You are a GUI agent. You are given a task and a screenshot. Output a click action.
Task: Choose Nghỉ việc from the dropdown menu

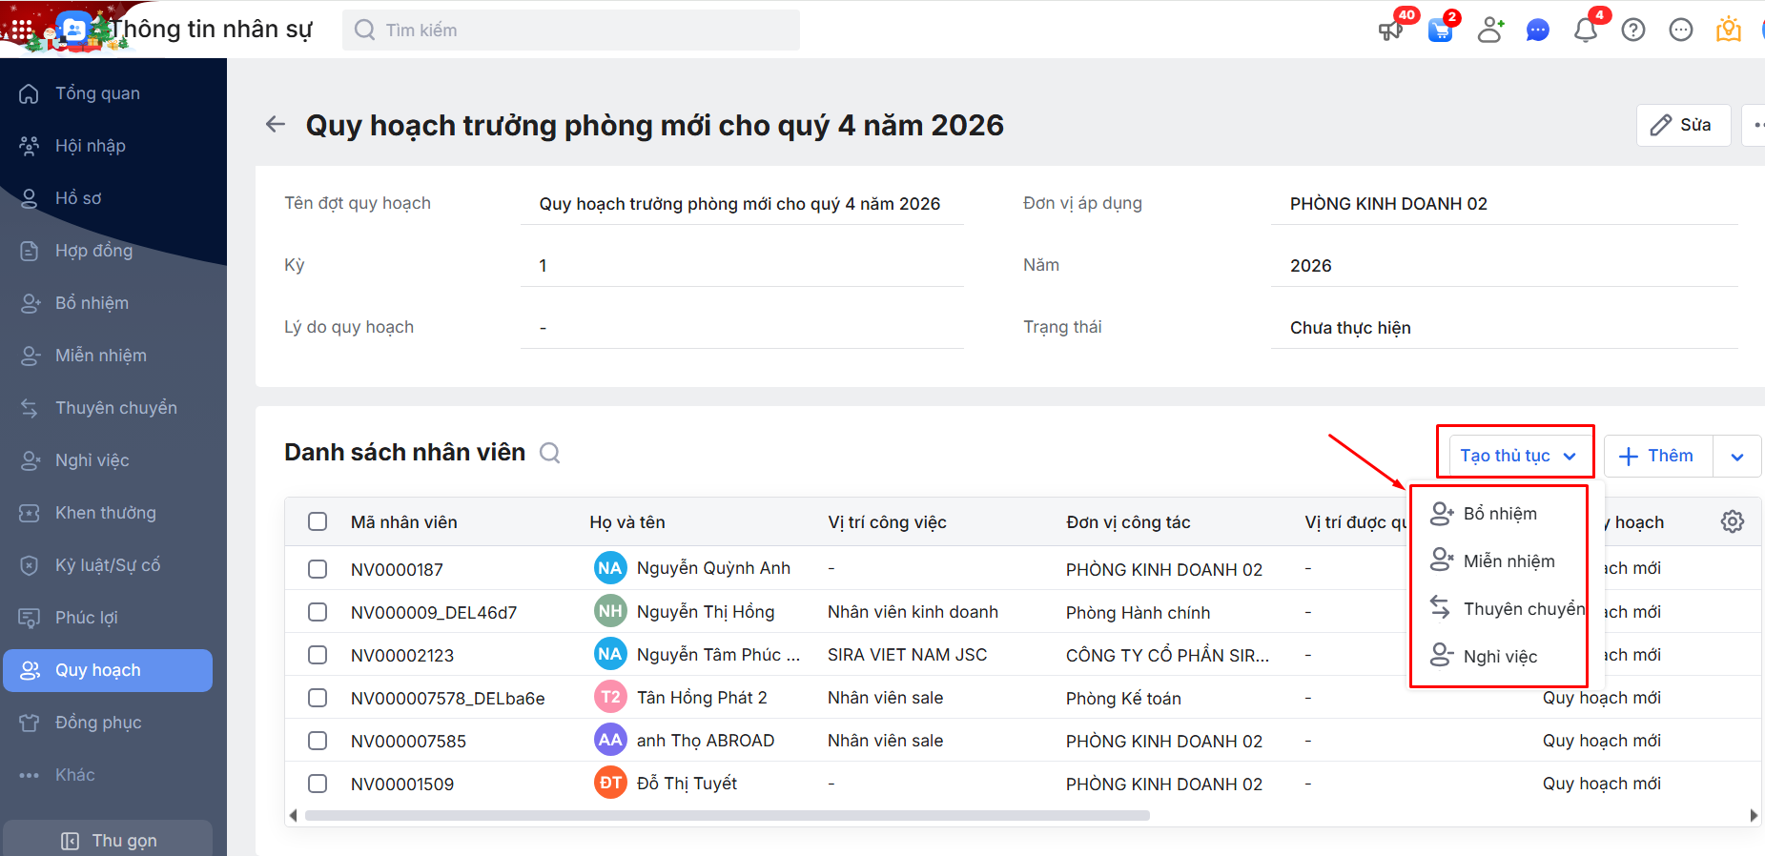[1499, 657]
